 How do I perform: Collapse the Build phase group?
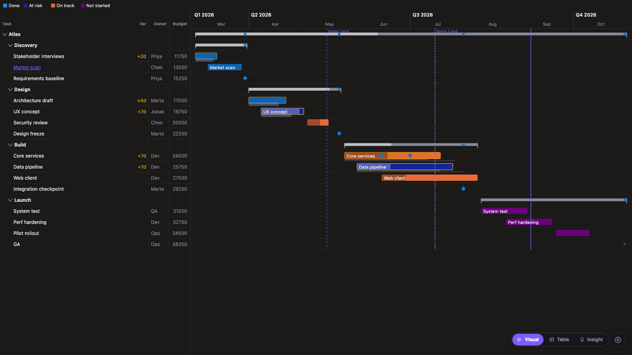coord(10,145)
